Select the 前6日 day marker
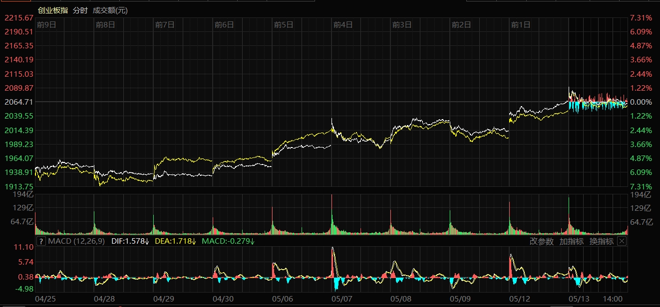This screenshot has width=660, height=307. [224, 24]
